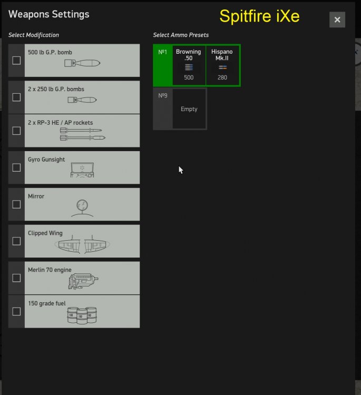Click the fuel barrels illustration
Image resolution: width=361 pixels, height=395 pixels.
click(x=82, y=315)
